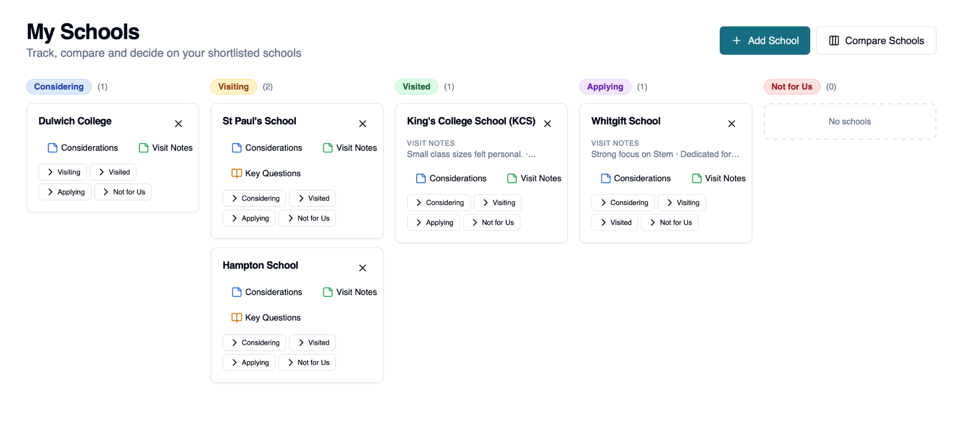Mark Whitgift School as Not for Us

click(670, 222)
